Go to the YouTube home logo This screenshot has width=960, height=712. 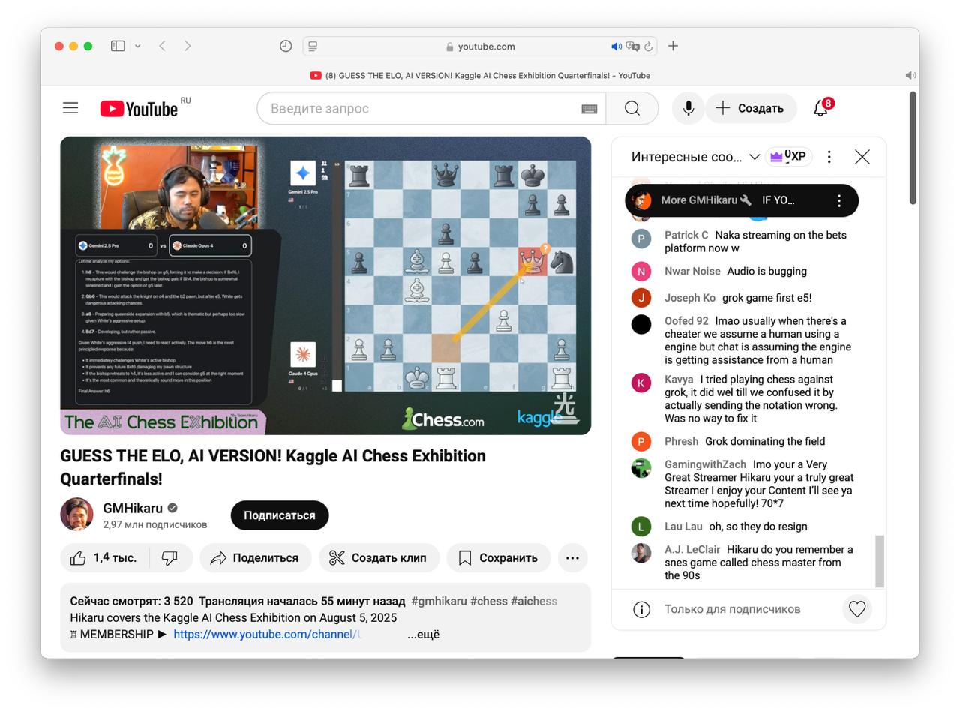(139, 109)
